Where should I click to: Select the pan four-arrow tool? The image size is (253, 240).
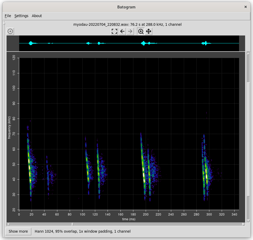148,32
